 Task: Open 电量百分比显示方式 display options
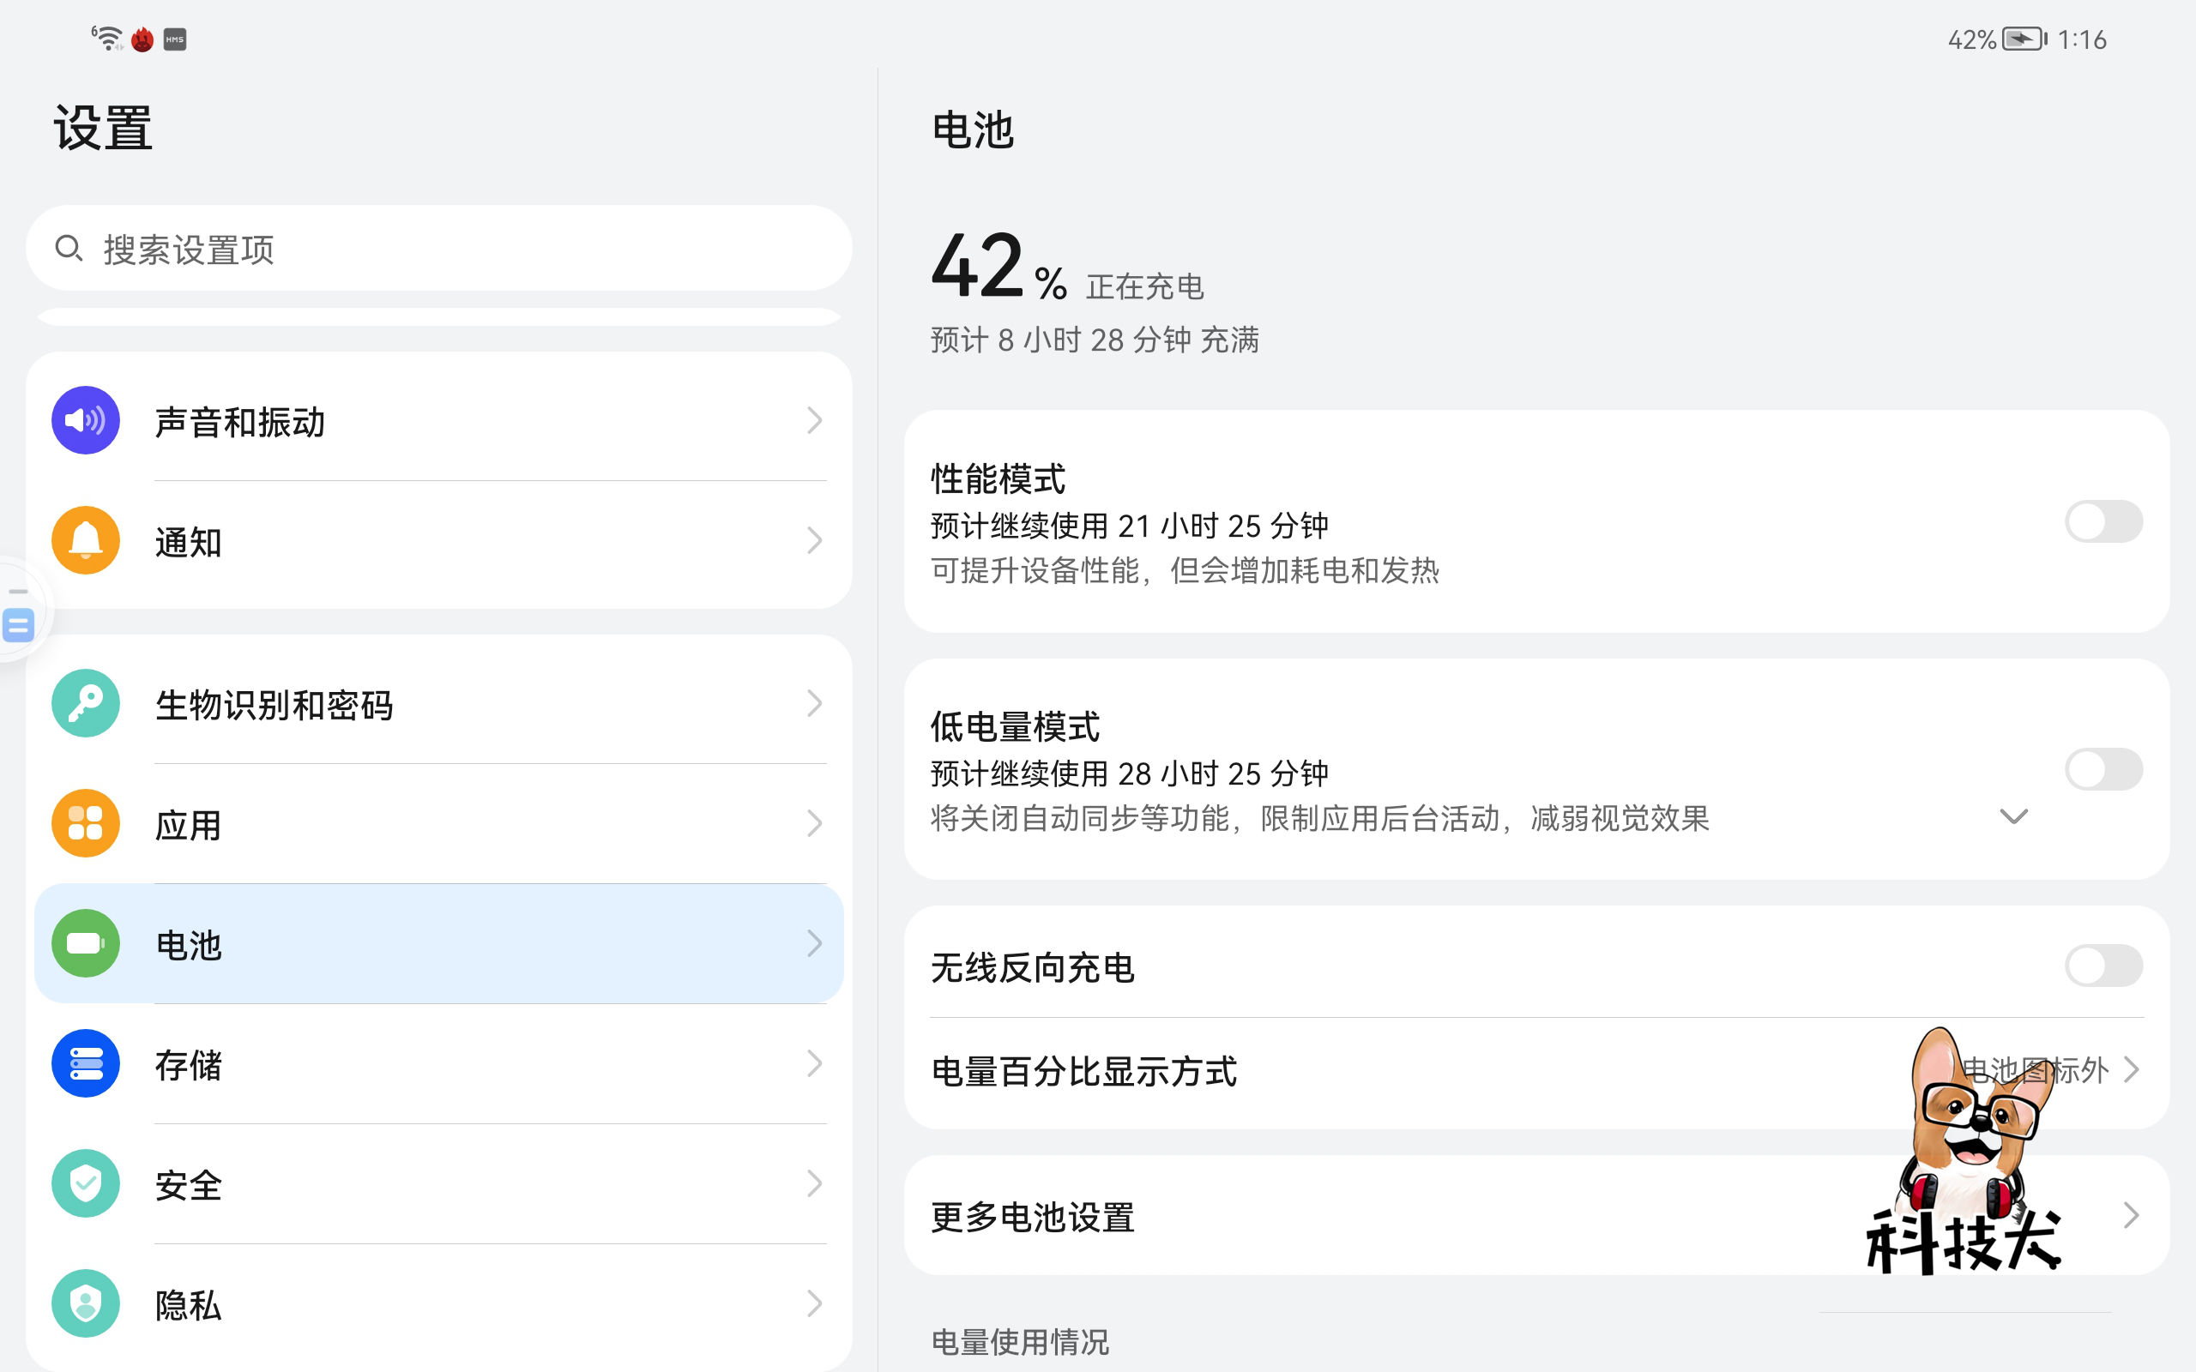click(1542, 1072)
